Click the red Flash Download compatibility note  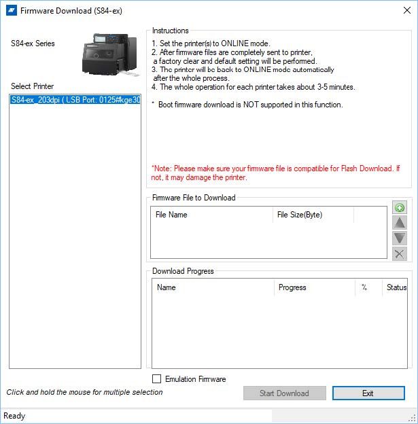(x=275, y=173)
